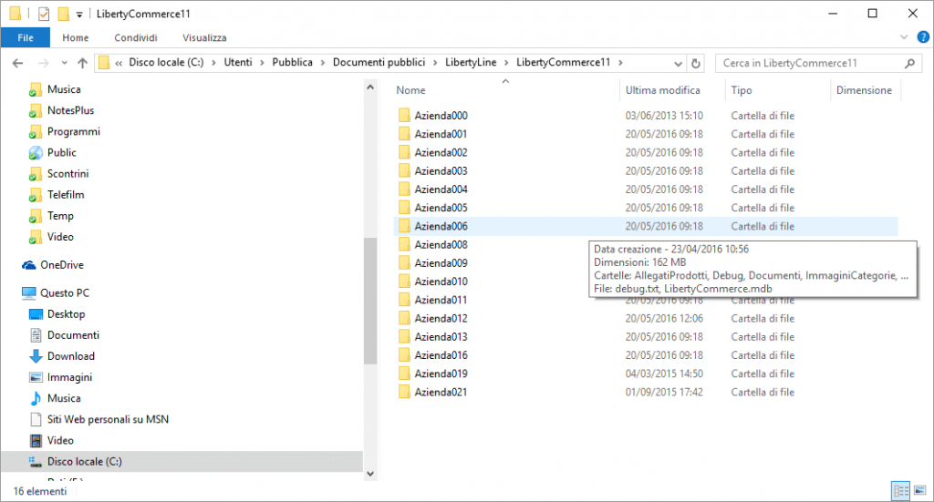Viewport: 934px width, 502px height.
Task: Select the Azienda009 folder name
Action: click(x=441, y=263)
